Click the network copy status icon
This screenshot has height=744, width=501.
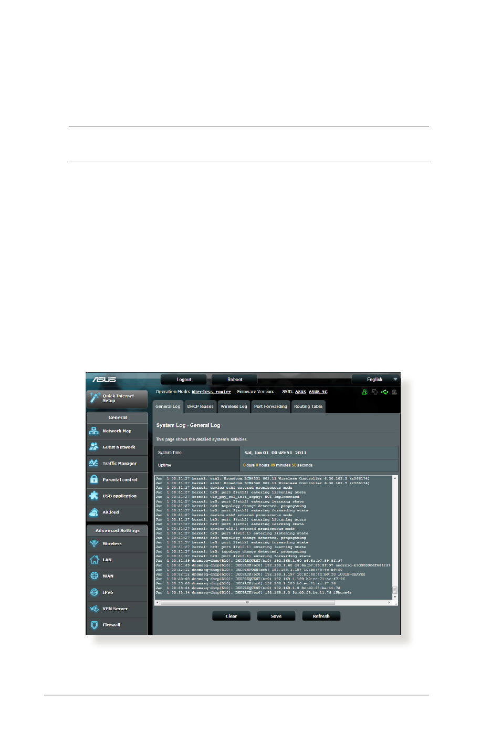(x=374, y=392)
